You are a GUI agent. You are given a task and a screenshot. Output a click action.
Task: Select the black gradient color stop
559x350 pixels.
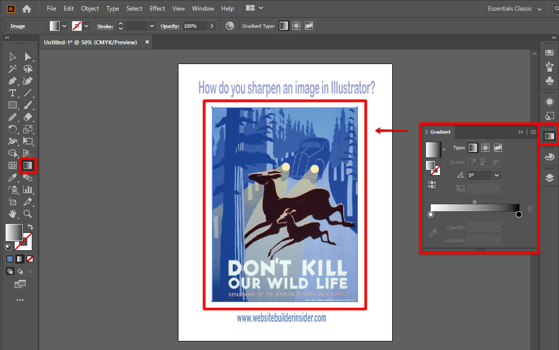click(x=519, y=215)
